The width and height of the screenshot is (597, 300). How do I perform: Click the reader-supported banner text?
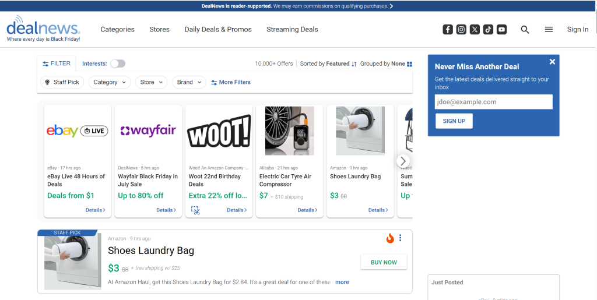(x=294, y=6)
